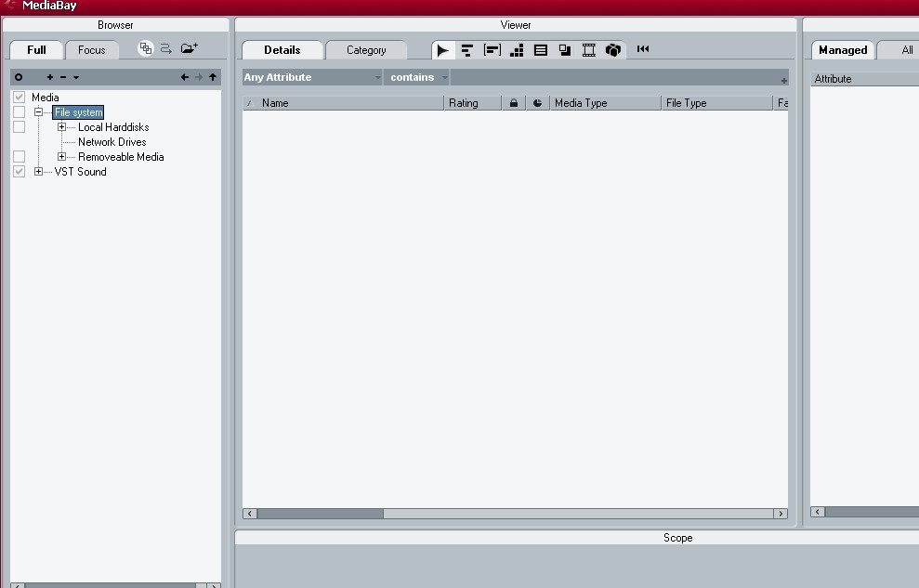Click the pie-chart column header icon
The height and width of the screenshot is (588, 919).
[x=537, y=103]
